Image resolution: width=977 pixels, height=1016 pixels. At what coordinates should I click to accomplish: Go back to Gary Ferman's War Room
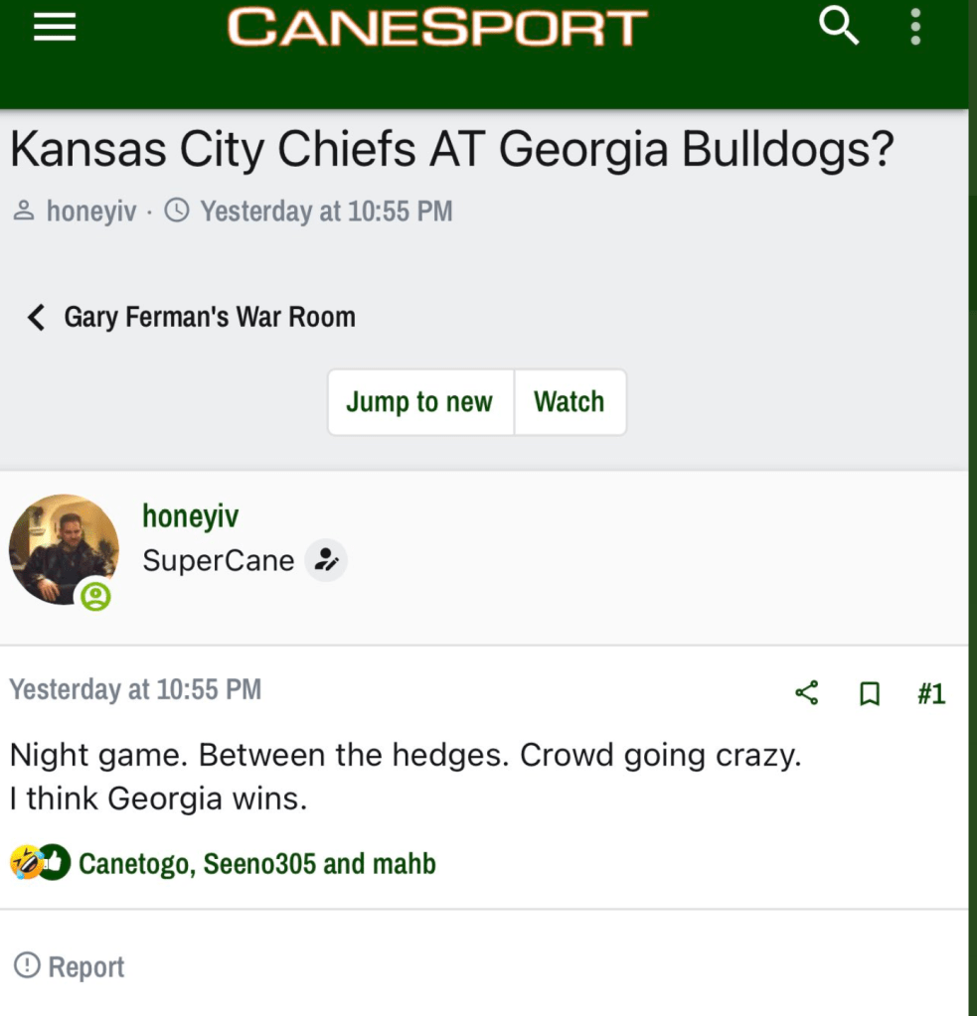[x=209, y=318]
